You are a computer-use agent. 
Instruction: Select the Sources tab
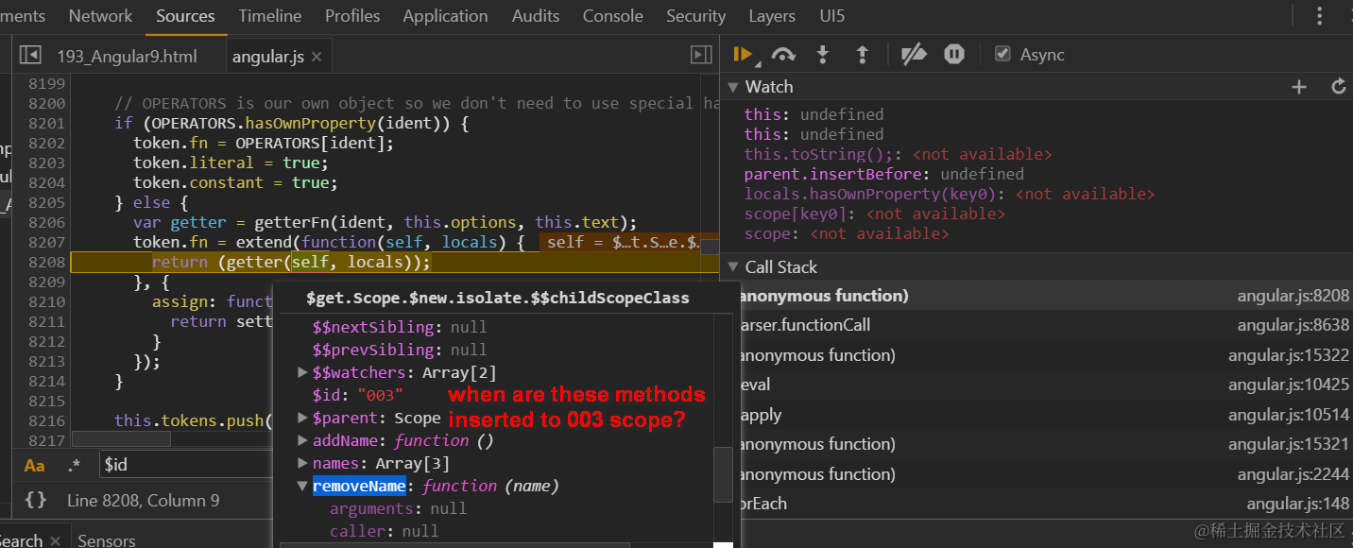point(185,16)
